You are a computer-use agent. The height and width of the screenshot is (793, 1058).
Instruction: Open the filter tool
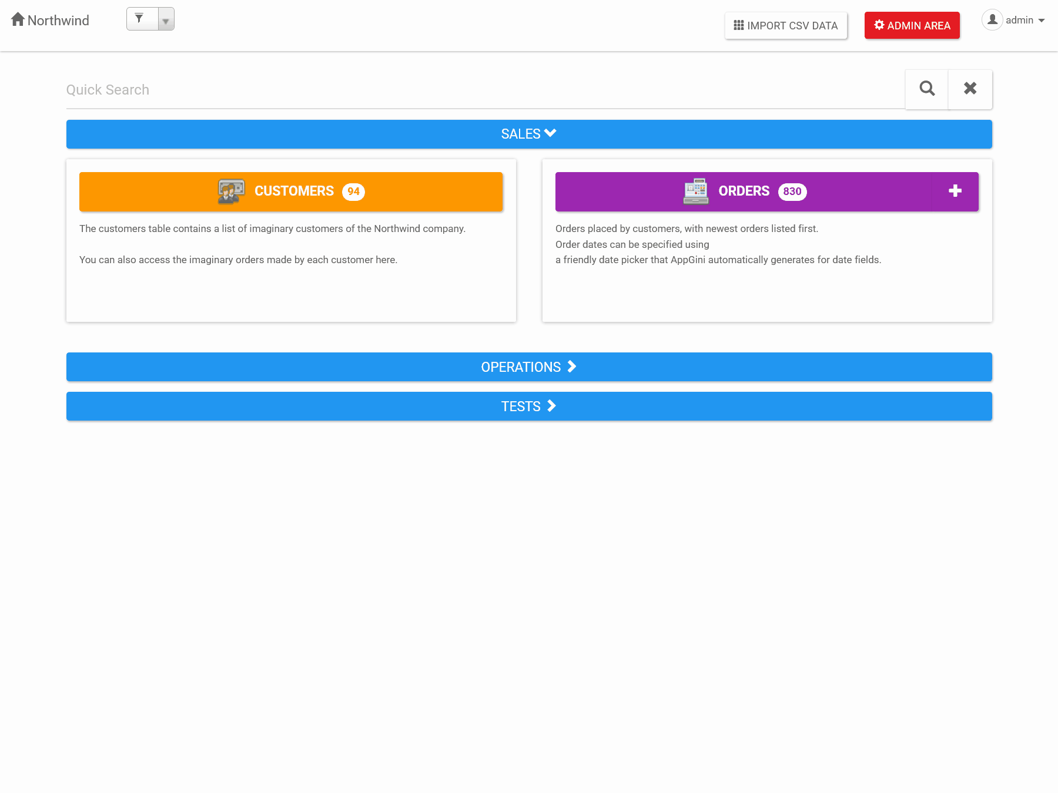[139, 18]
